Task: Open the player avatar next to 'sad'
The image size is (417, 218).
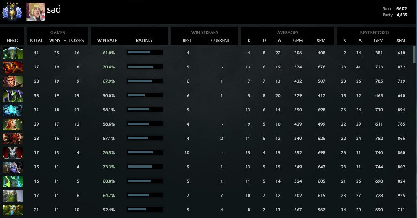Action: [x=35, y=12]
